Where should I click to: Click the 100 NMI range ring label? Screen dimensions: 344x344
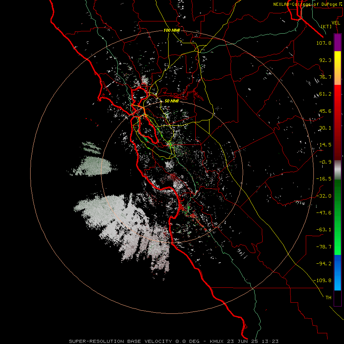coord(172,30)
